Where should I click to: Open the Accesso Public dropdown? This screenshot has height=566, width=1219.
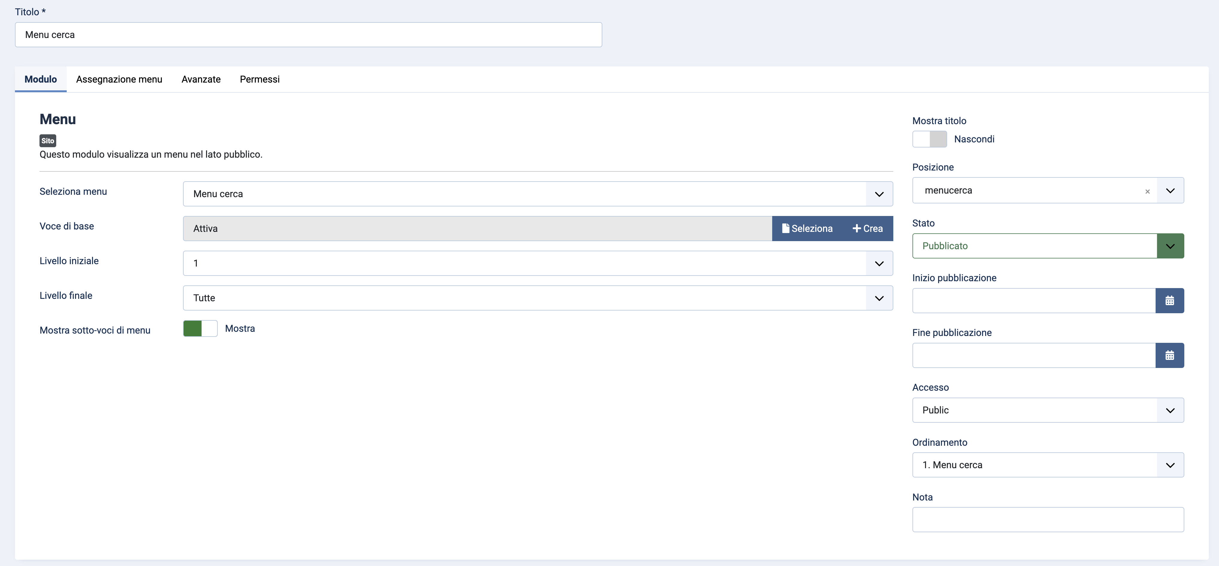1048,410
